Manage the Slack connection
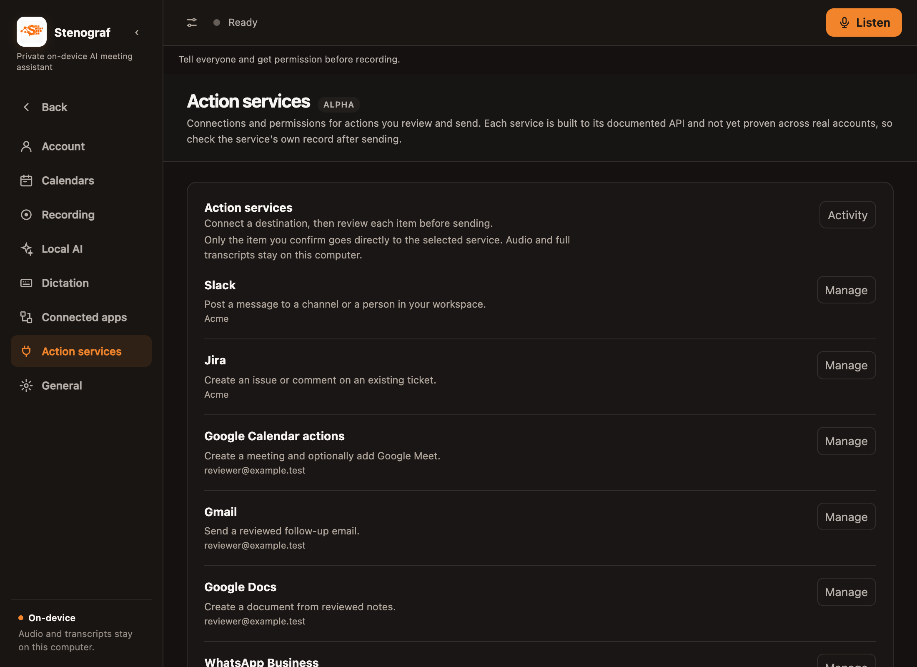 point(846,290)
